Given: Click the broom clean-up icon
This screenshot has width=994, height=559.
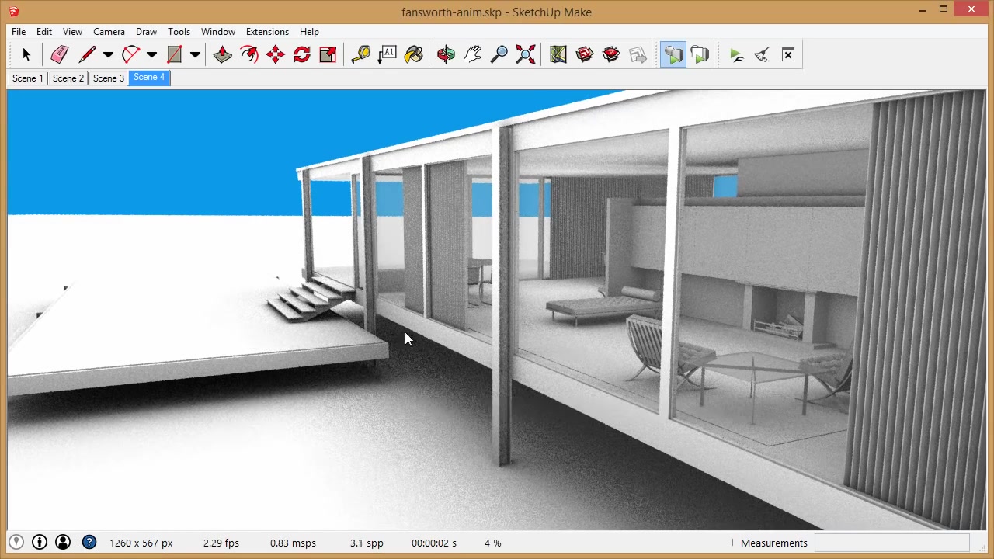Looking at the screenshot, I should click(762, 54).
